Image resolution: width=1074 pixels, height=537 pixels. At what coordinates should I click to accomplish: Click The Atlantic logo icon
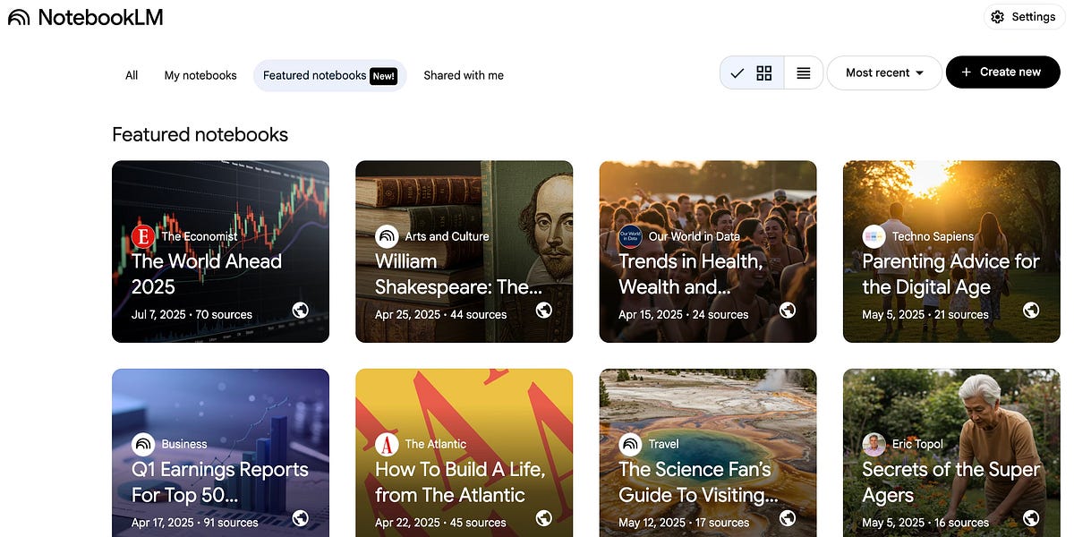[x=387, y=444]
